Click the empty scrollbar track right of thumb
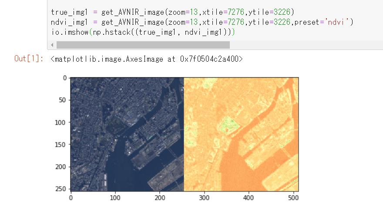The height and width of the screenshot is (205, 383). coord(306,45)
